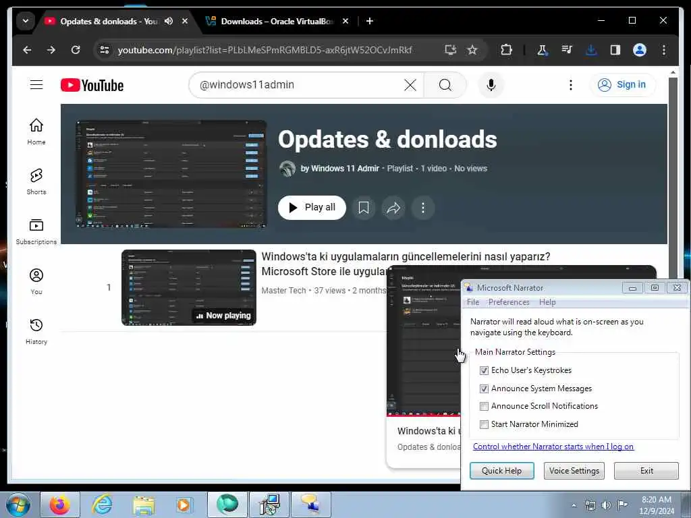Toggle the browser side panel
The image size is (691, 518).
615,50
